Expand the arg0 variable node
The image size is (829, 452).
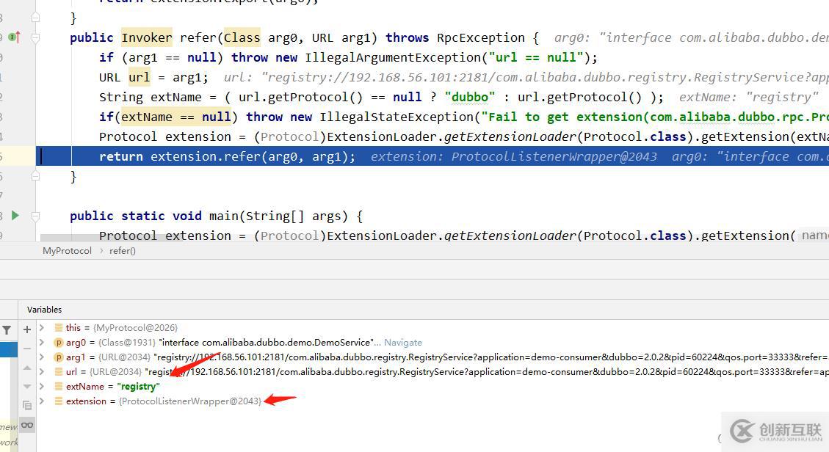42,343
